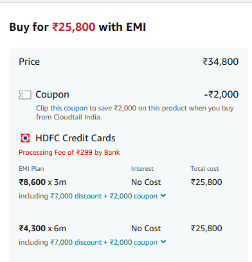
Task: Open the 'Clip this coupon' link
Action: pyautogui.click(x=62, y=108)
